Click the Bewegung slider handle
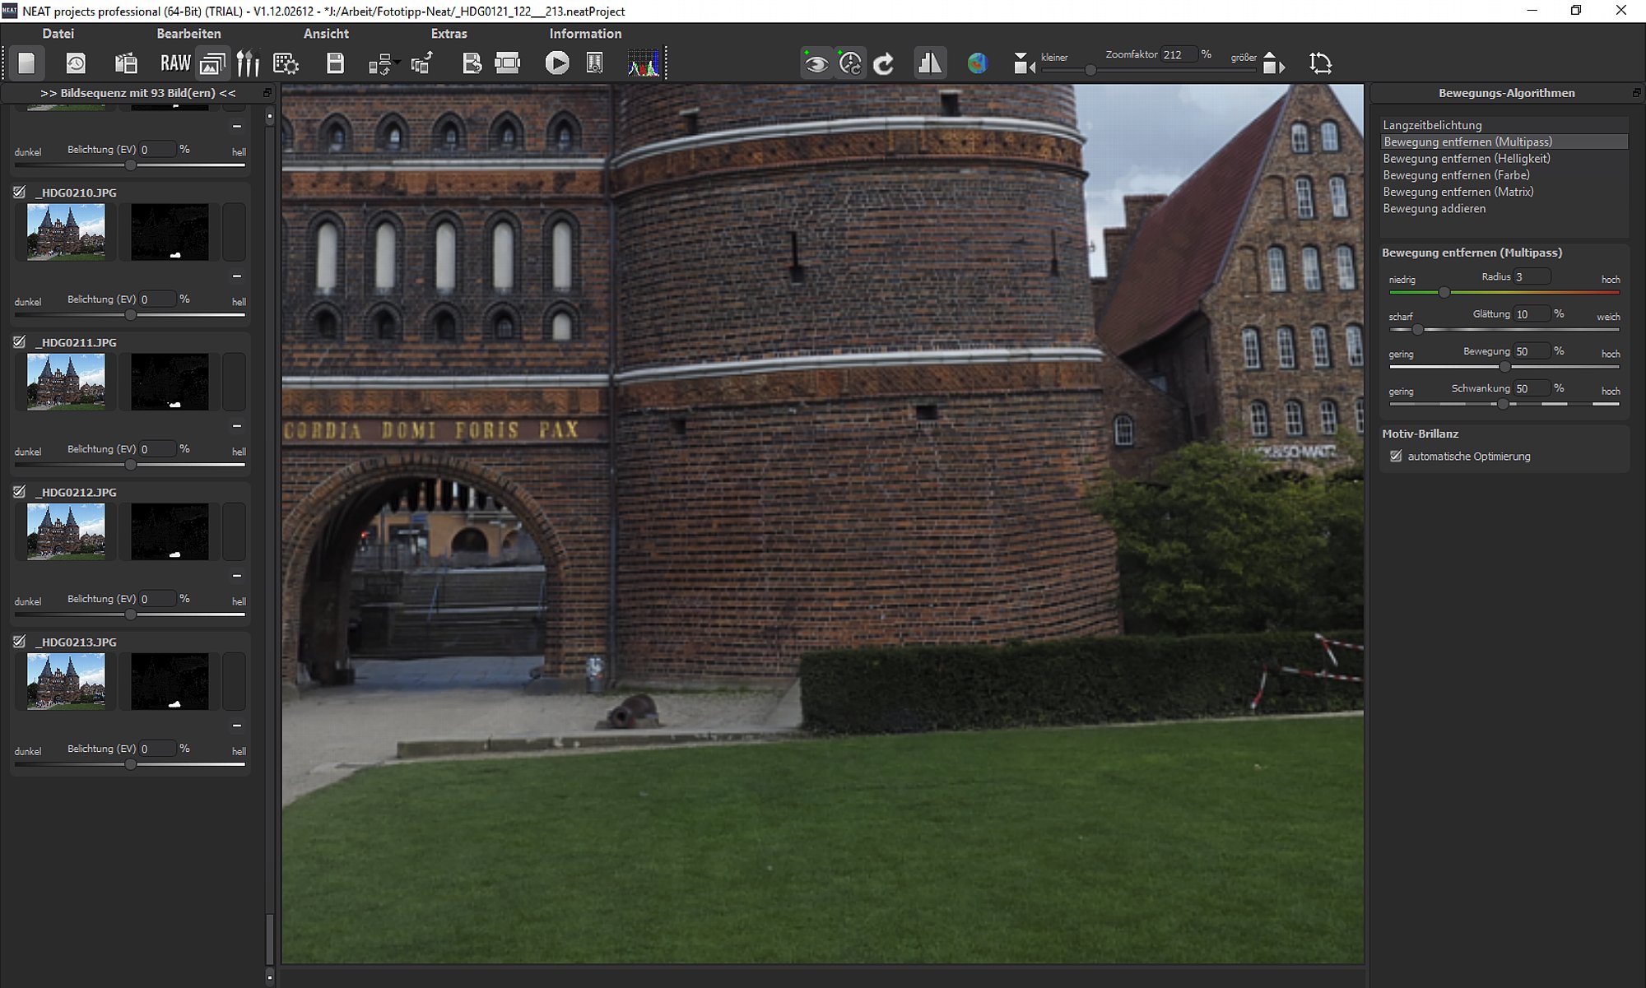 pyautogui.click(x=1504, y=367)
